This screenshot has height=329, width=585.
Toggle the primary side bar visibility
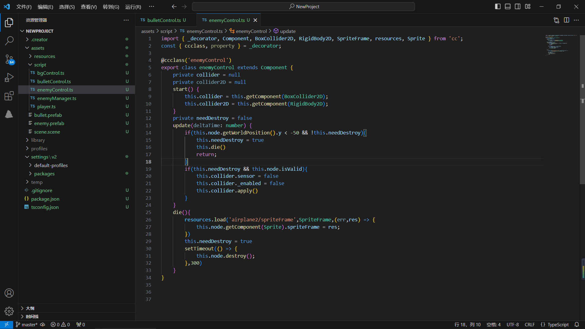[x=498, y=6]
